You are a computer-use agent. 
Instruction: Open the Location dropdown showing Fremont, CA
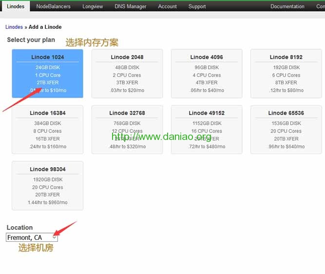click(x=32, y=237)
